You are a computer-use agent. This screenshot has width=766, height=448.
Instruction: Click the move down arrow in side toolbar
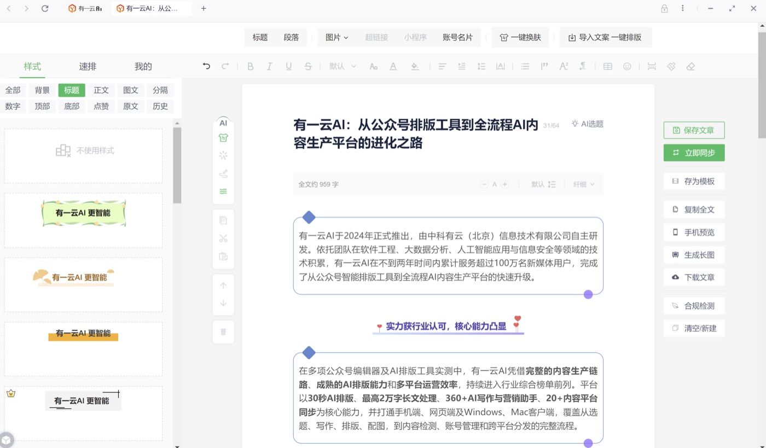(x=223, y=303)
